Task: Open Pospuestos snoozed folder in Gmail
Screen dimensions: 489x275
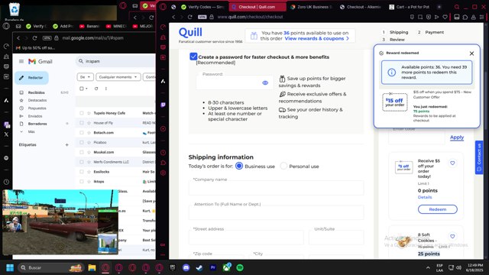Action: (x=37, y=108)
